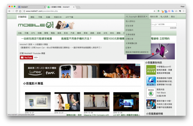Click the Evernote elephant extension icon
The image size is (193, 126).
point(180,11)
